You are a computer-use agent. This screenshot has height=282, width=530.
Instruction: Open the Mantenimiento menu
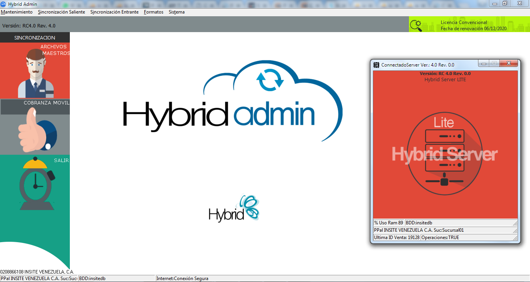pos(17,12)
